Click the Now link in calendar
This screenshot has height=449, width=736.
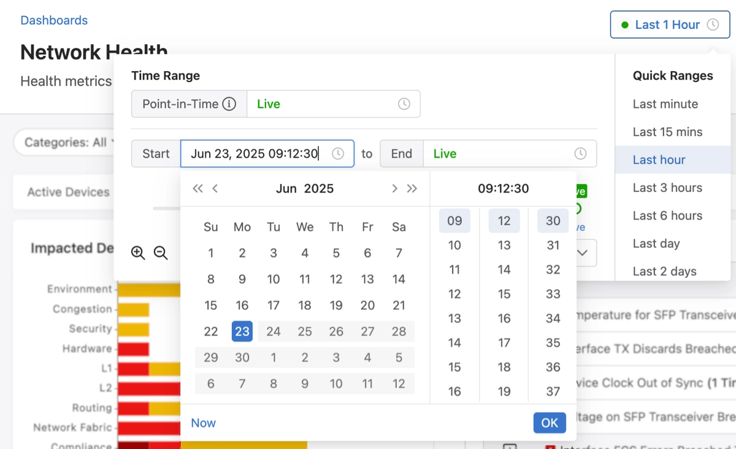click(203, 423)
